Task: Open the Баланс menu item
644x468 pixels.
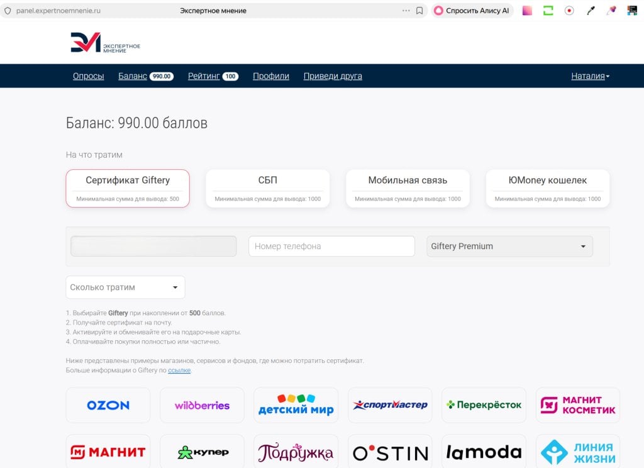Action: (x=146, y=76)
